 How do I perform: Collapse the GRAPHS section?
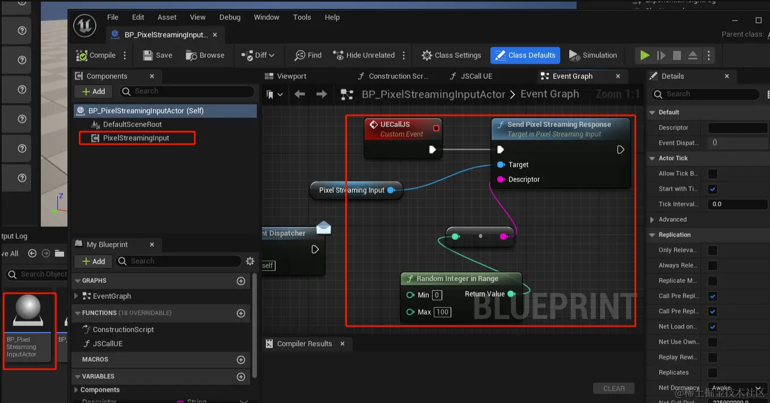77,281
